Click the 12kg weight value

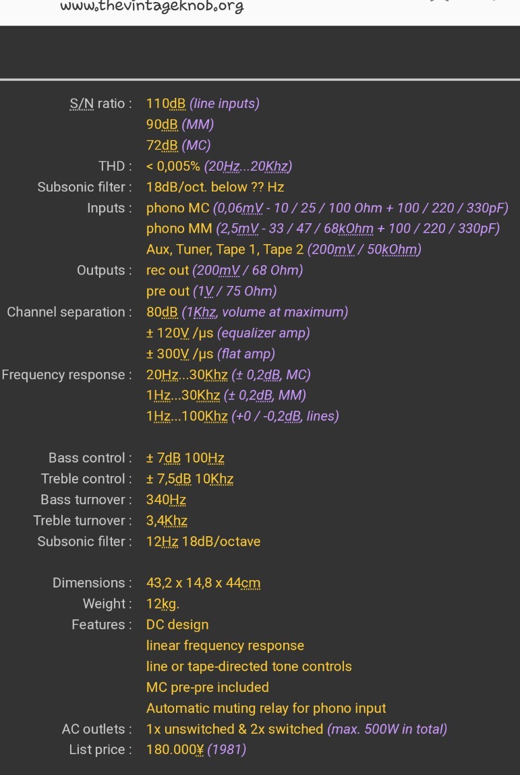tap(163, 604)
